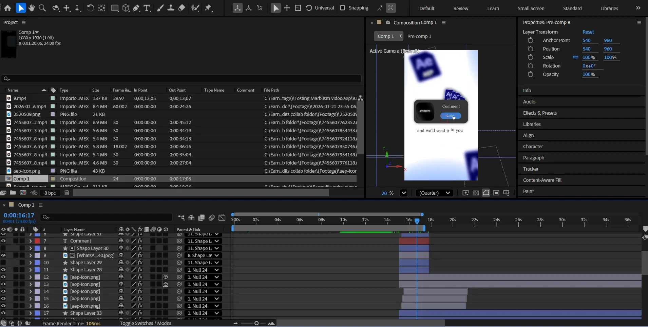Delete selected project item with trash icon

pos(66,193)
